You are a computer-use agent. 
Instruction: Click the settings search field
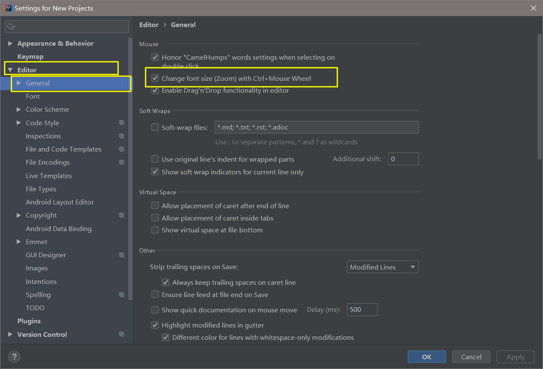click(x=67, y=27)
